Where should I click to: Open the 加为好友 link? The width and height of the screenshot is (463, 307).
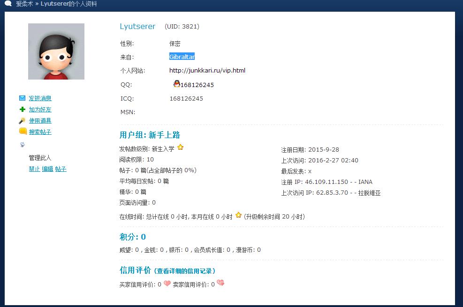40,110
